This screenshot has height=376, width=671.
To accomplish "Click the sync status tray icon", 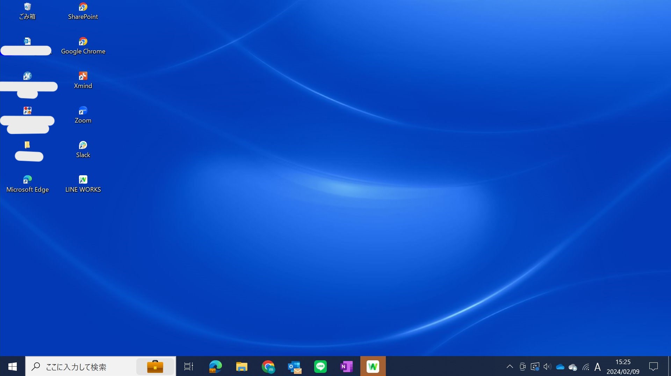I will coord(535,367).
